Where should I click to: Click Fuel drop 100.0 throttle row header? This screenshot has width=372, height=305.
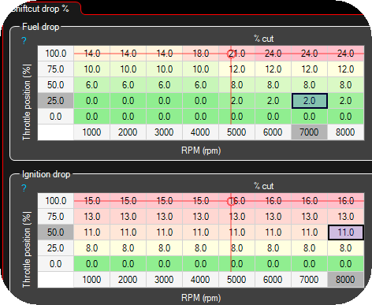coord(56,54)
